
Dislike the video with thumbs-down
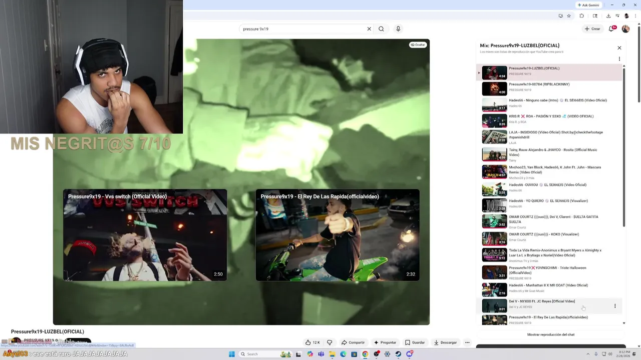coord(330,342)
